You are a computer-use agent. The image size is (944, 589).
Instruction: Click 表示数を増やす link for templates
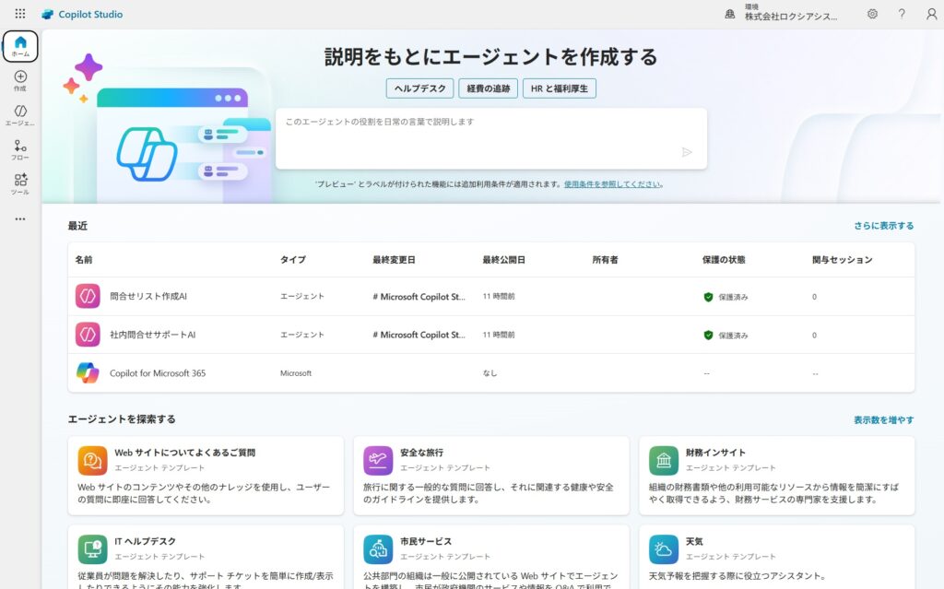pyautogui.click(x=884, y=419)
